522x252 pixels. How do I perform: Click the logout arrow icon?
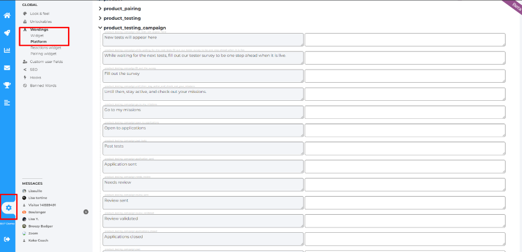[x=7, y=239]
